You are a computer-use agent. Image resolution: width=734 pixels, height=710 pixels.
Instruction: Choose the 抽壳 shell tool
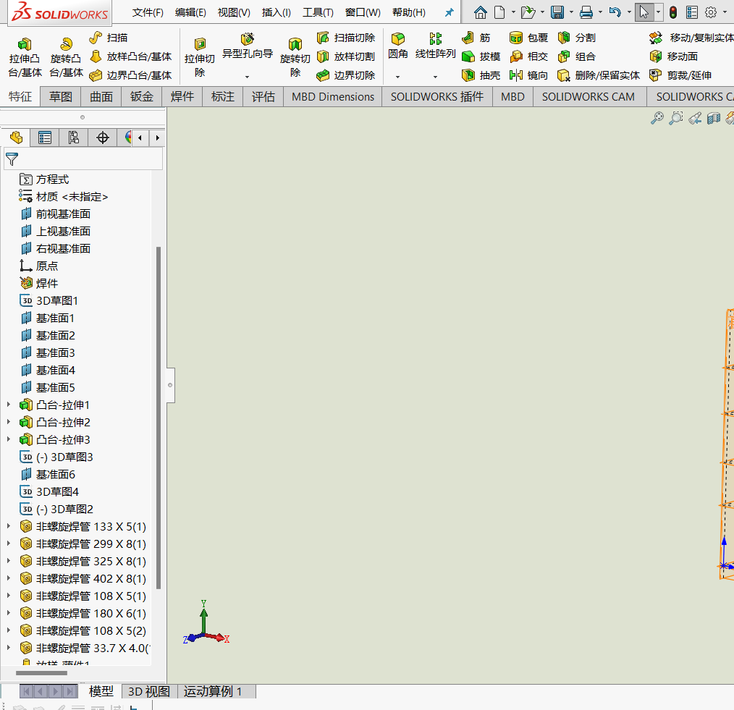tap(481, 75)
